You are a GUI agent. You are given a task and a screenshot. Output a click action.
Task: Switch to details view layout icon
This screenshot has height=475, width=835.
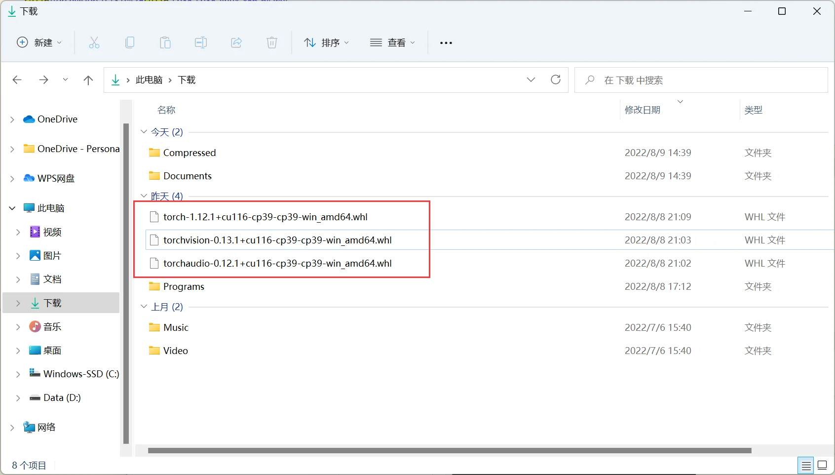[x=806, y=465]
